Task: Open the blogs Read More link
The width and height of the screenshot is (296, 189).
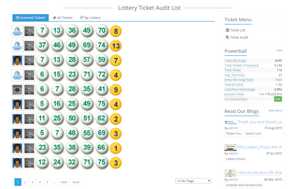Action: click(x=275, y=110)
